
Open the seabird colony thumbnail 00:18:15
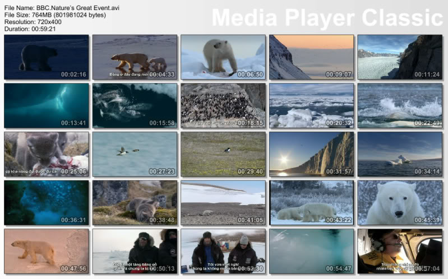(x=223, y=106)
